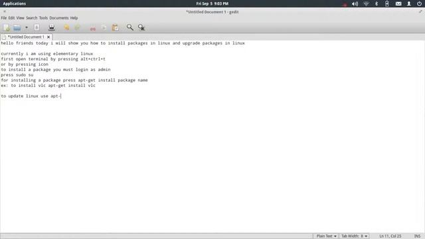Open the Bluetooth indicator

click(377, 4)
